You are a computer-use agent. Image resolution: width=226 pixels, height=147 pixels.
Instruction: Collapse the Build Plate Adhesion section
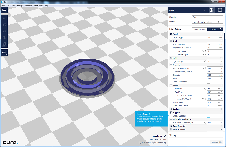(221, 119)
